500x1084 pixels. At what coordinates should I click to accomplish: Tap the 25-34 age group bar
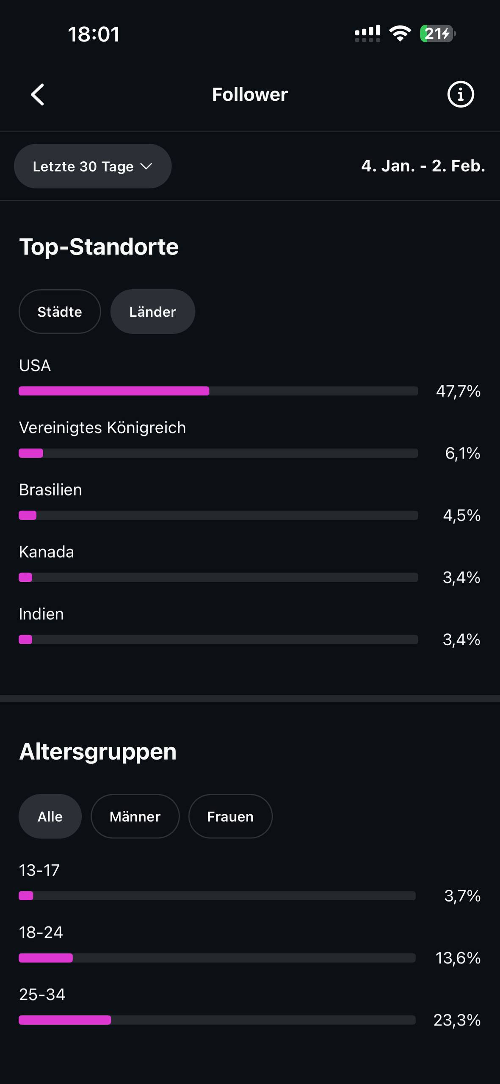(217, 1020)
